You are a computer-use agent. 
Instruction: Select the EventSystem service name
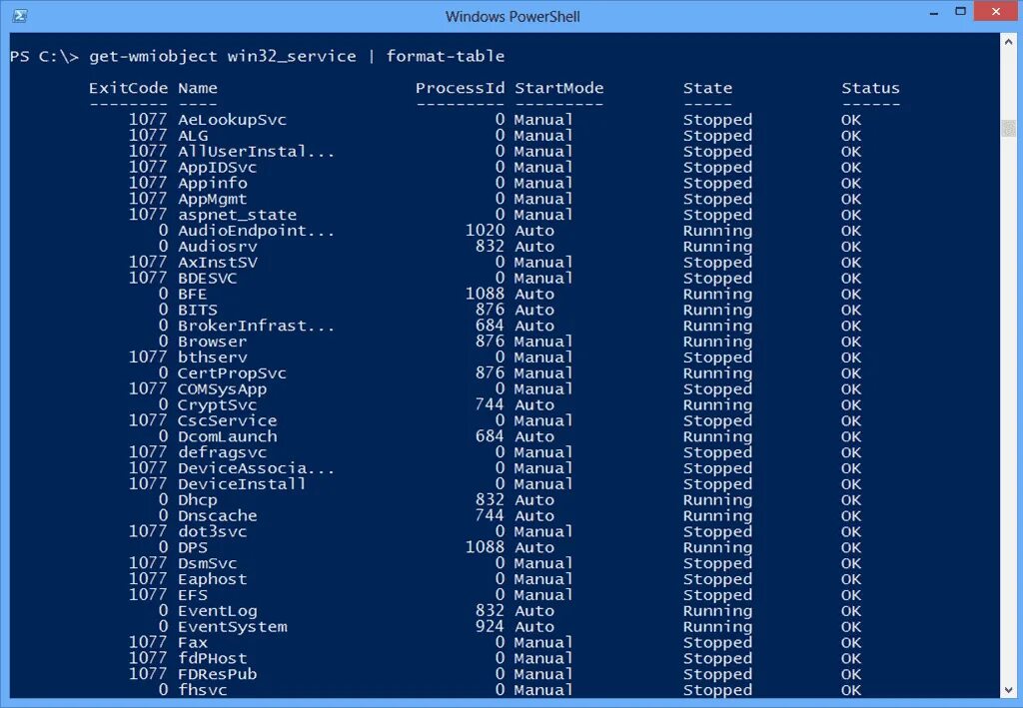pos(232,626)
